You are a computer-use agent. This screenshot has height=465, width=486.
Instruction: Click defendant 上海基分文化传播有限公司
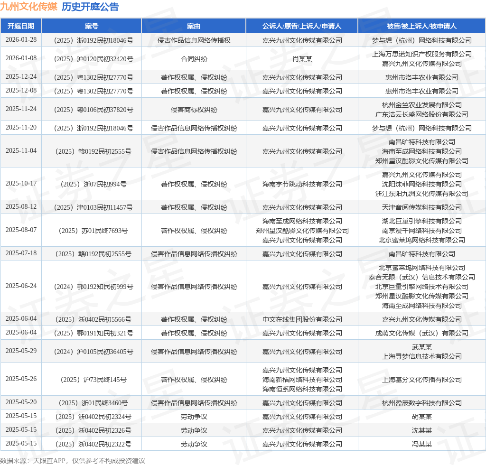[422, 380]
